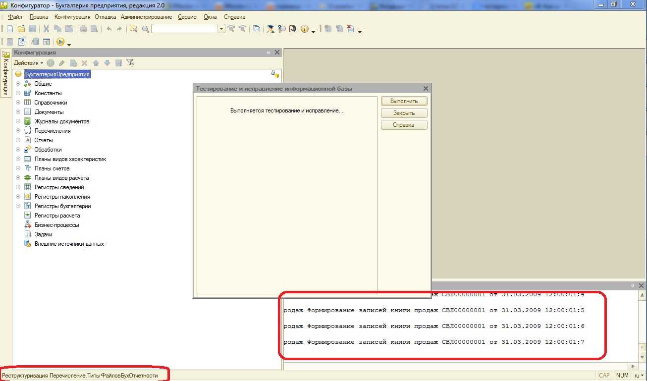
Task: Click the New document icon in toolbar
Action: pos(10,29)
